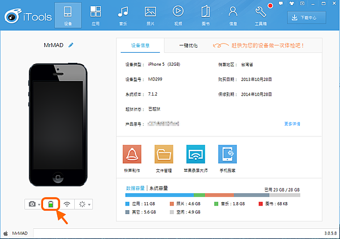Click the green battery icon
Screen dimensions: 340x239
click(x=50, y=204)
